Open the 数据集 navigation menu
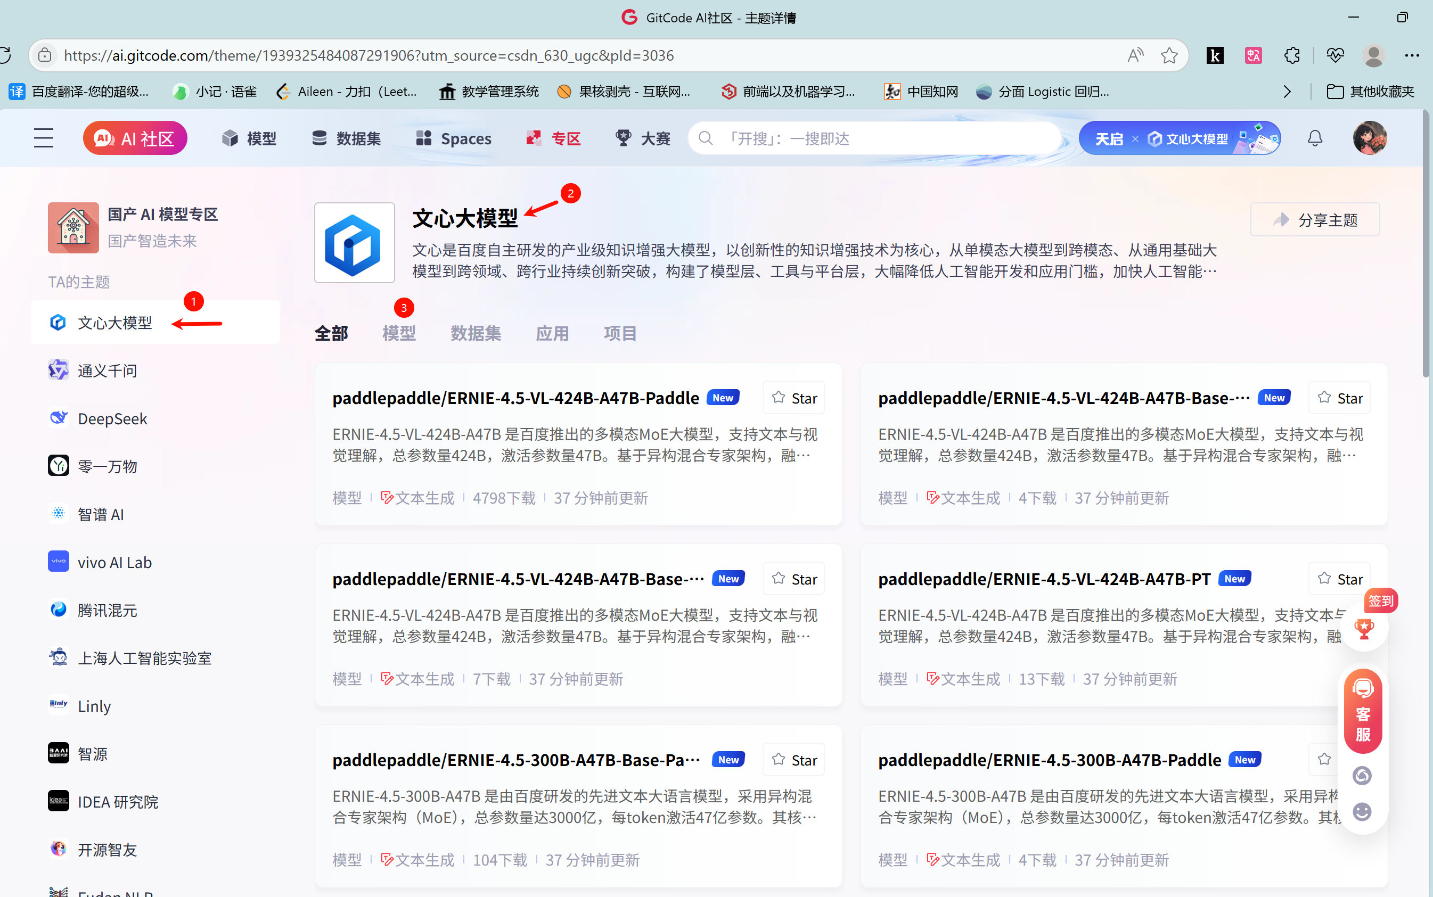Viewport: 1433px width, 897px height. [347, 138]
